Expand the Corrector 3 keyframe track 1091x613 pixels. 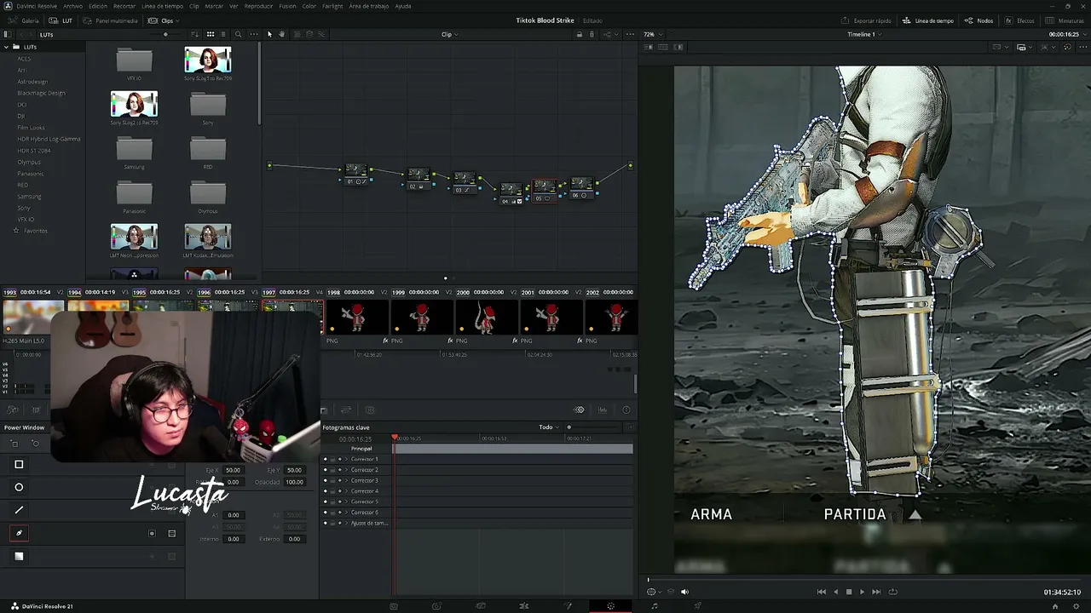click(x=346, y=480)
